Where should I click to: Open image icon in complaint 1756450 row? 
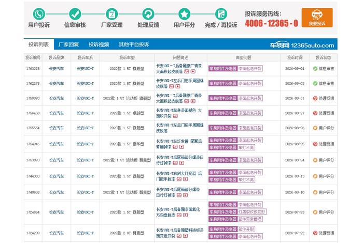175,116
